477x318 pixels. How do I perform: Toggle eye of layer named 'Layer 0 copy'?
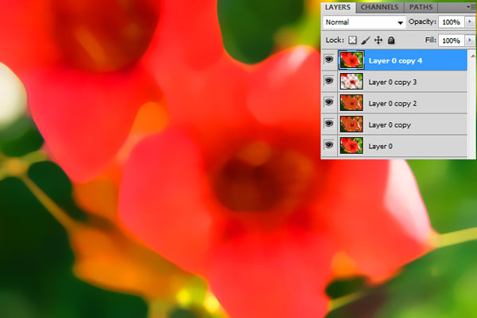(x=329, y=124)
